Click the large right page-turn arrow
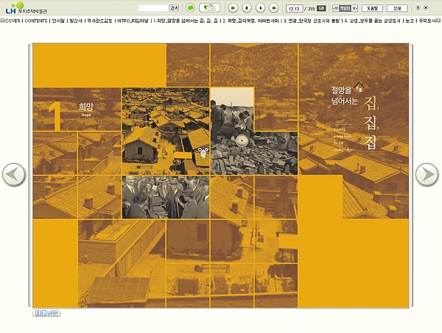 [x=427, y=174]
